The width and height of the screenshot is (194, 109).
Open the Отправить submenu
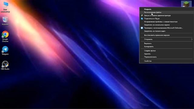(x=166, y=39)
